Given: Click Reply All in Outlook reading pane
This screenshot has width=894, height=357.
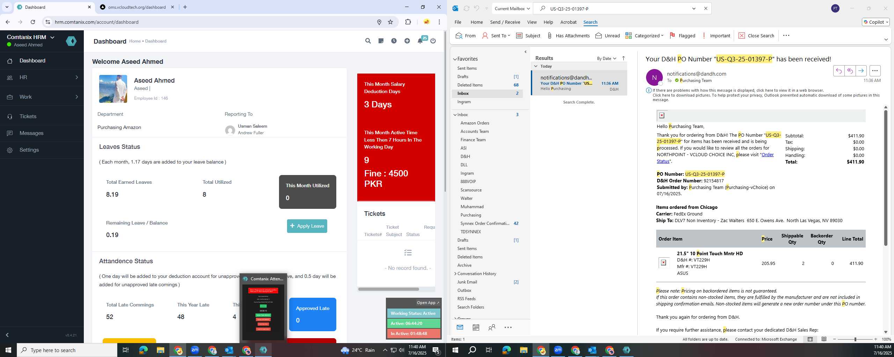Looking at the screenshot, I should click(850, 71).
